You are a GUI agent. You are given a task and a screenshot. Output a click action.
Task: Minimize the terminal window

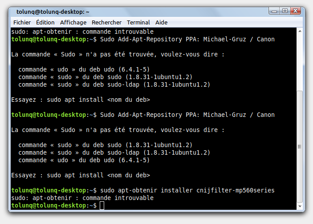coord(274,11)
